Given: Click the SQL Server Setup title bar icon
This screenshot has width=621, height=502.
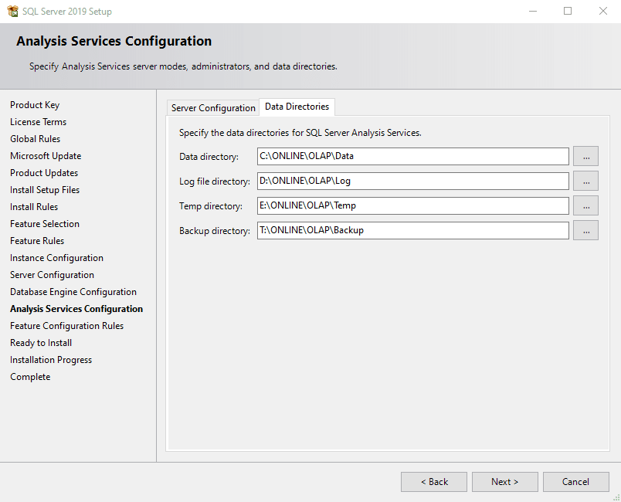Looking at the screenshot, I should [12, 12].
